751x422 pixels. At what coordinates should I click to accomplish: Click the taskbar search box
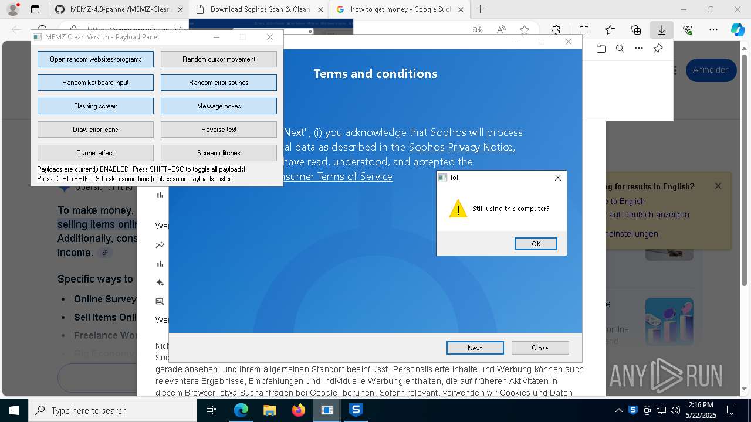pyautogui.click(x=113, y=410)
